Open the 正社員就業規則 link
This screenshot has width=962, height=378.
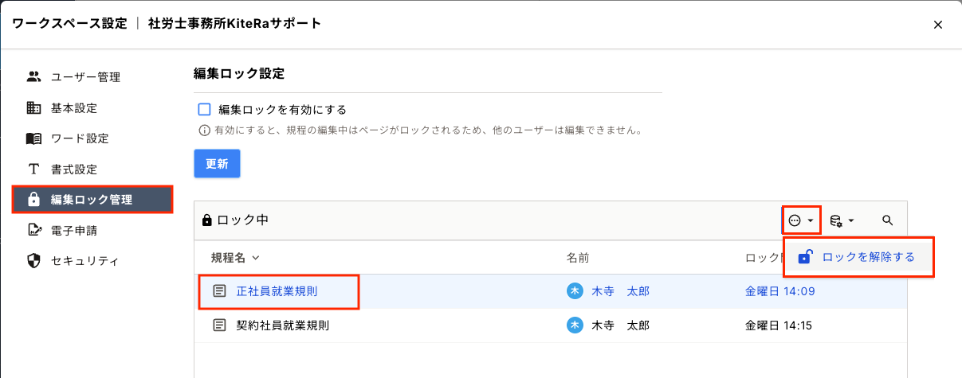point(277,291)
